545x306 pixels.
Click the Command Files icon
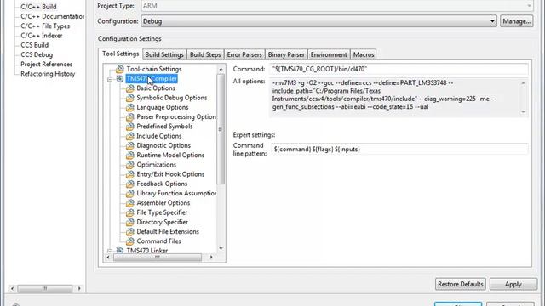tap(130, 241)
